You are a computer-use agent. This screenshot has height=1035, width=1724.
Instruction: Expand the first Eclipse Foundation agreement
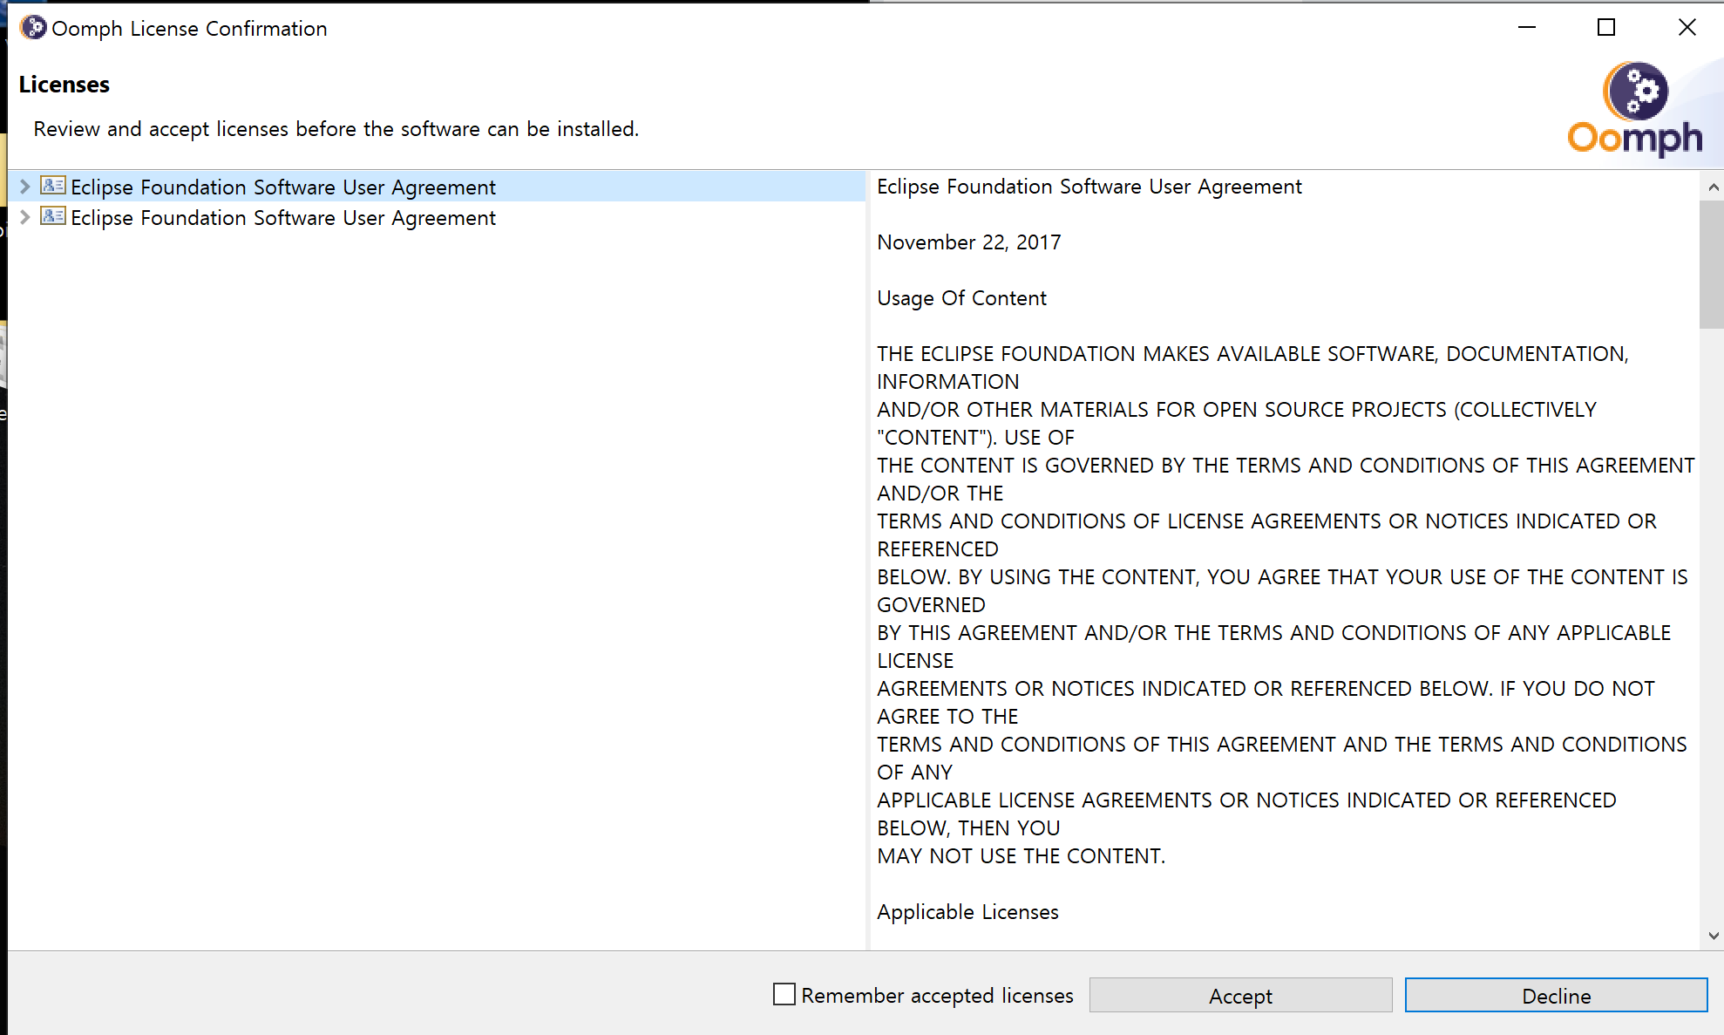tap(24, 186)
